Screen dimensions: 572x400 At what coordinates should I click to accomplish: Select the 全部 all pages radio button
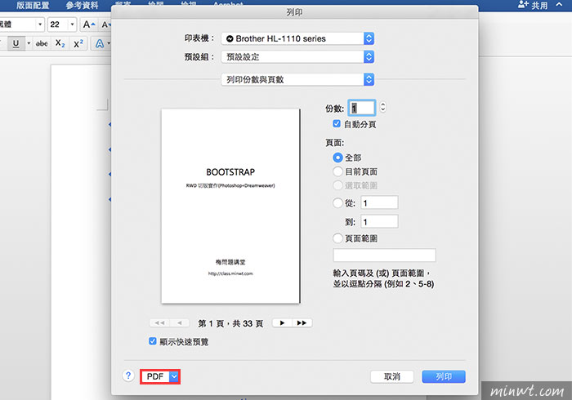click(337, 158)
